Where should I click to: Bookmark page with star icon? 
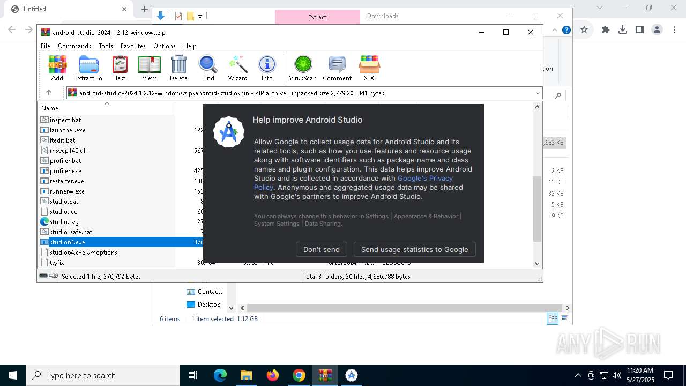click(584, 30)
